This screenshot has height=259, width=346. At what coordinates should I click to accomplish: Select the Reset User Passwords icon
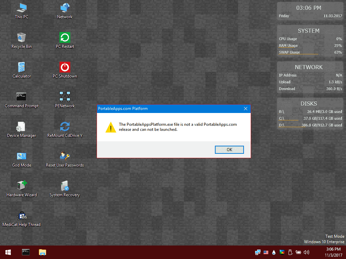tap(65, 160)
